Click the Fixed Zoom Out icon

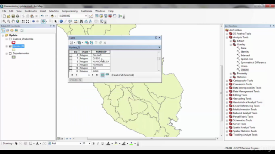tap(27, 21)
